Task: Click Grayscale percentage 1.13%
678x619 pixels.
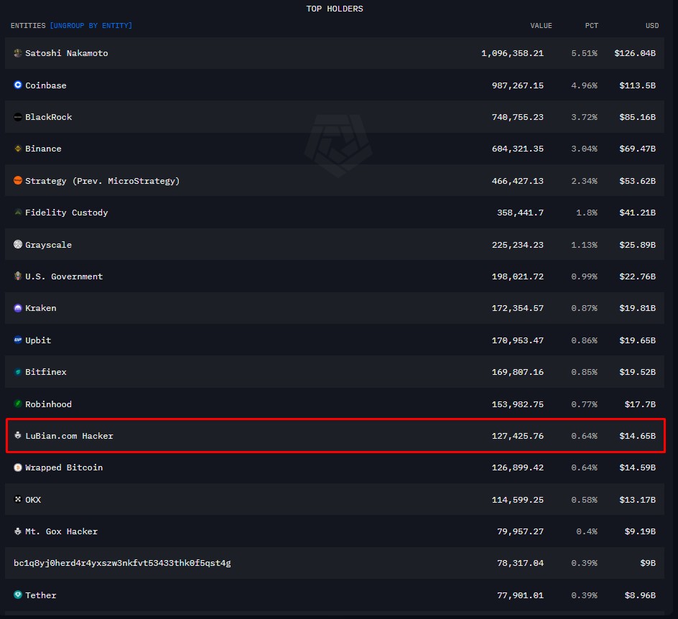Action: pos(584,245)
